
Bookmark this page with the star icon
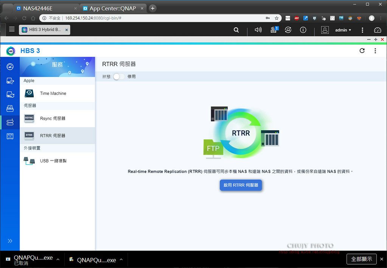coord(277,18)
